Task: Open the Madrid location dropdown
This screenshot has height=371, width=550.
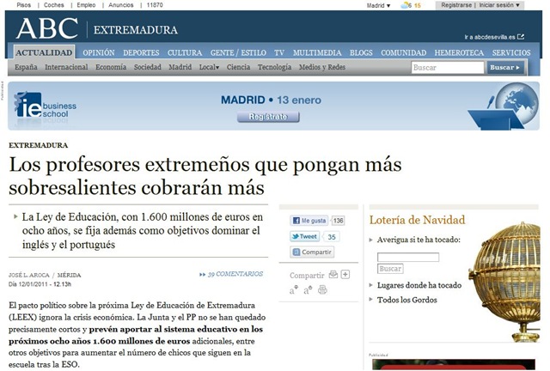Action: tap(378, 5)
